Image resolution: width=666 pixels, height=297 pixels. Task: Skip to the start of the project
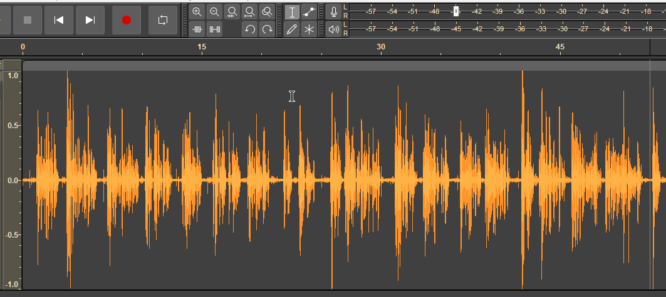pos(59,20)
